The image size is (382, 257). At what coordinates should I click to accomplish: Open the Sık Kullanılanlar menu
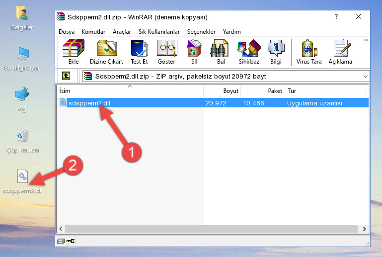159,32
